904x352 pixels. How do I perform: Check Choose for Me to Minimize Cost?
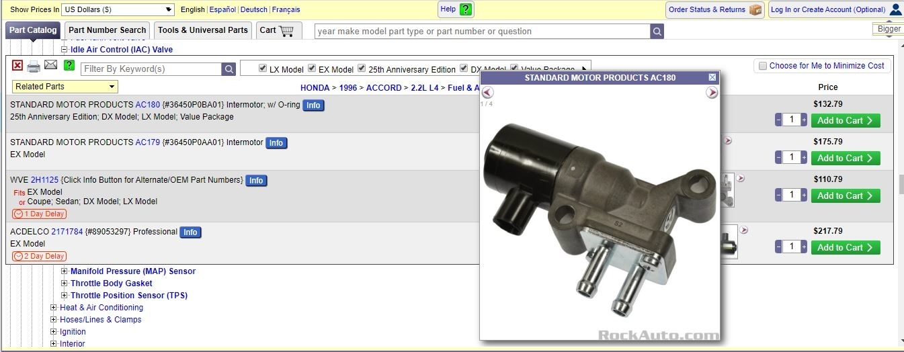tap(763, 66)
